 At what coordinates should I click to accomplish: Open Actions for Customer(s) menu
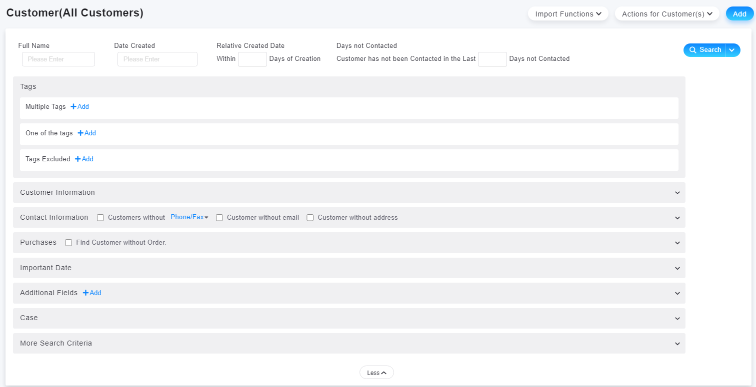point(666,14)
